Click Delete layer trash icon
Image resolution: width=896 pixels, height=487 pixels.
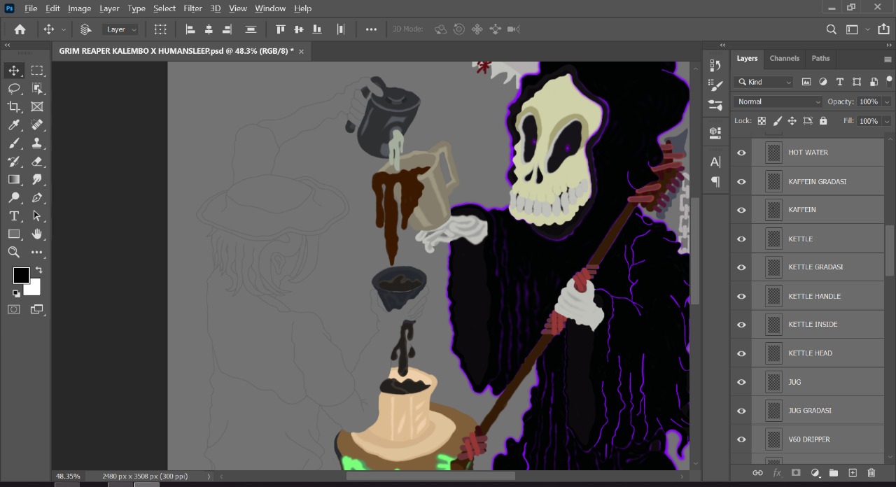click(x=871, y=473)
